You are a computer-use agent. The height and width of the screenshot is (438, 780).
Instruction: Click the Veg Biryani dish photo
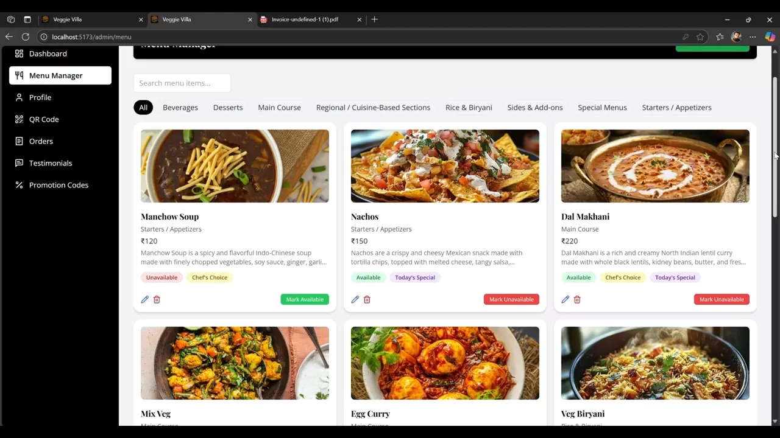click(x=654, y=363)
